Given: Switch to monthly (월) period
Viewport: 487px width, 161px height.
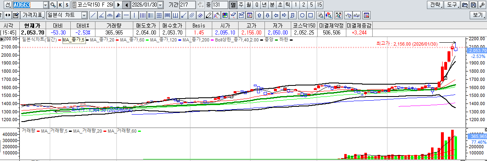Looking at the screenshot, I should [249, 5].
